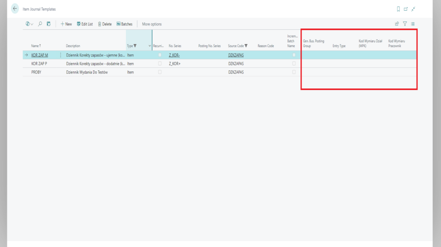Open row menu for KOR ZAP M
The image size is (441, 247).
[x=61, y=55]
